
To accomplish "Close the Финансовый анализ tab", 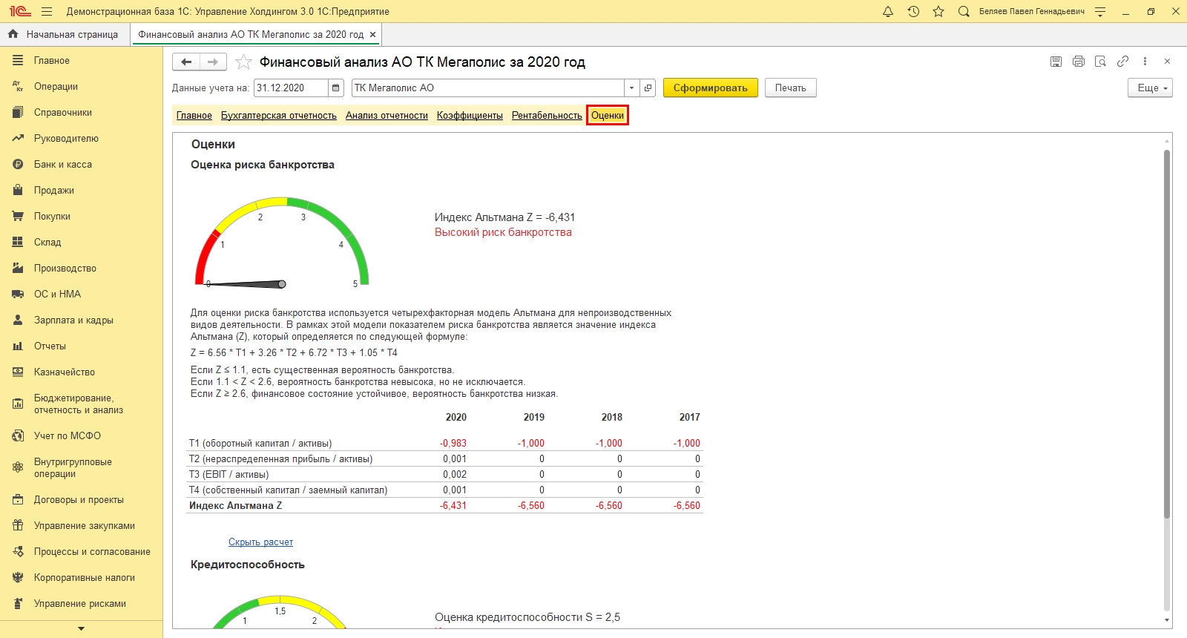I will [x=372, y=34].
